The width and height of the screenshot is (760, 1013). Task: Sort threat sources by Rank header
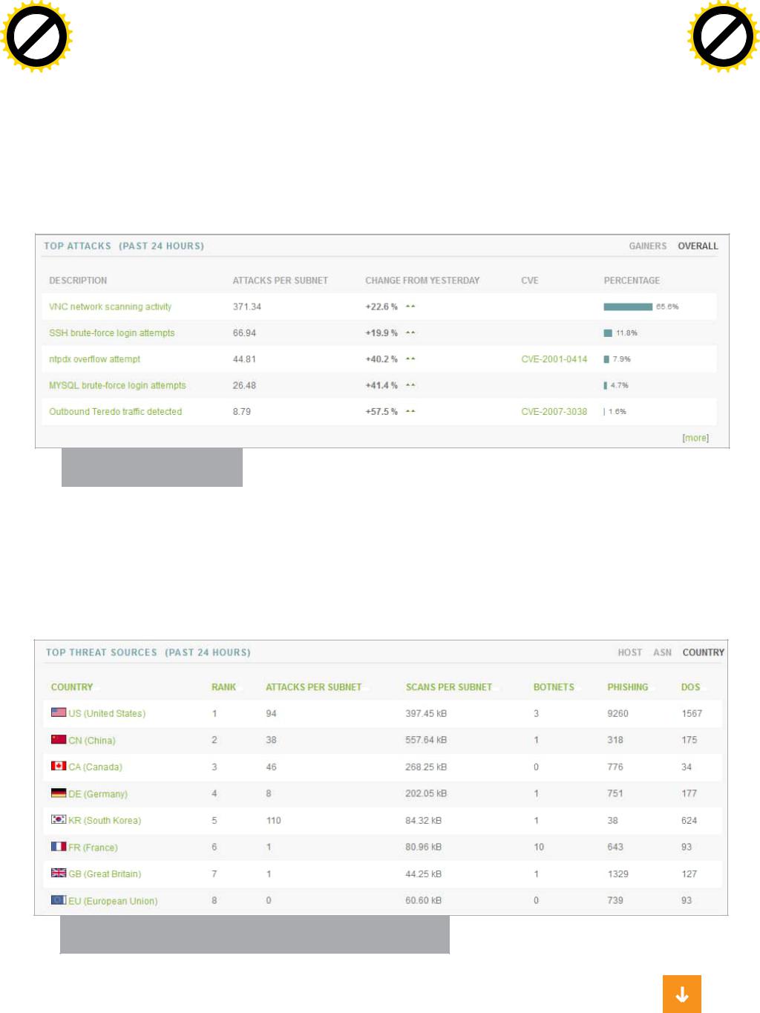(x=223, y=687)
